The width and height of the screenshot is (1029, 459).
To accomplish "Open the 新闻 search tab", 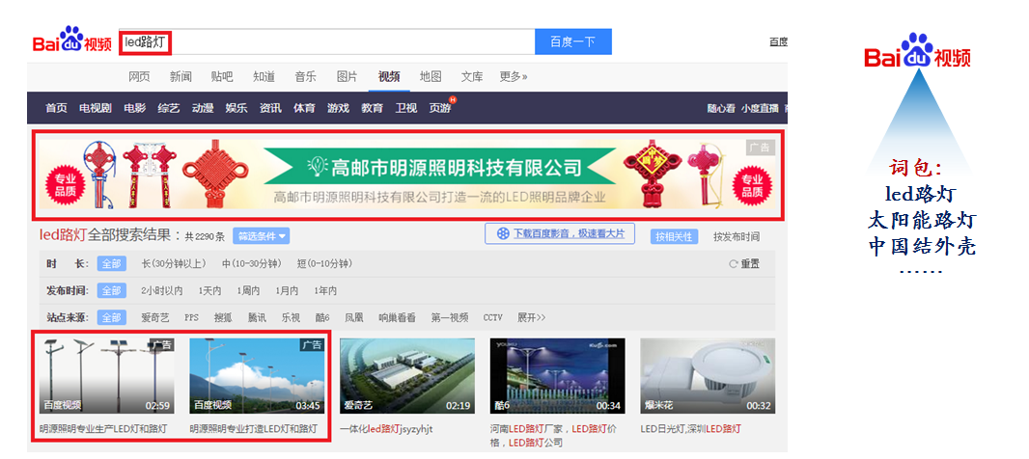I will tap(181, 77).
